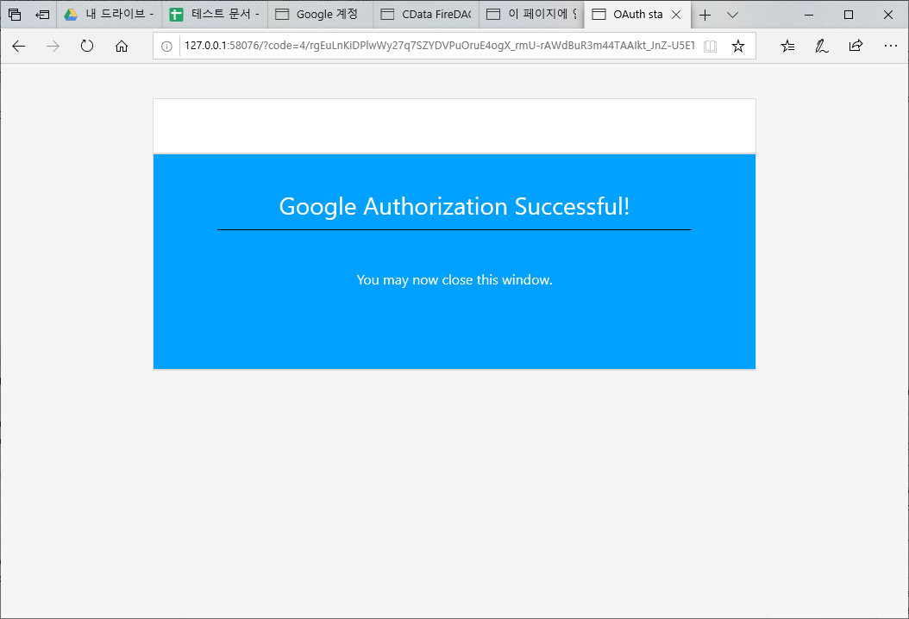The height and width of the screenshot is (619, 909).
Task: Open a new tab with plus button
Action: (x=705, y=15)
